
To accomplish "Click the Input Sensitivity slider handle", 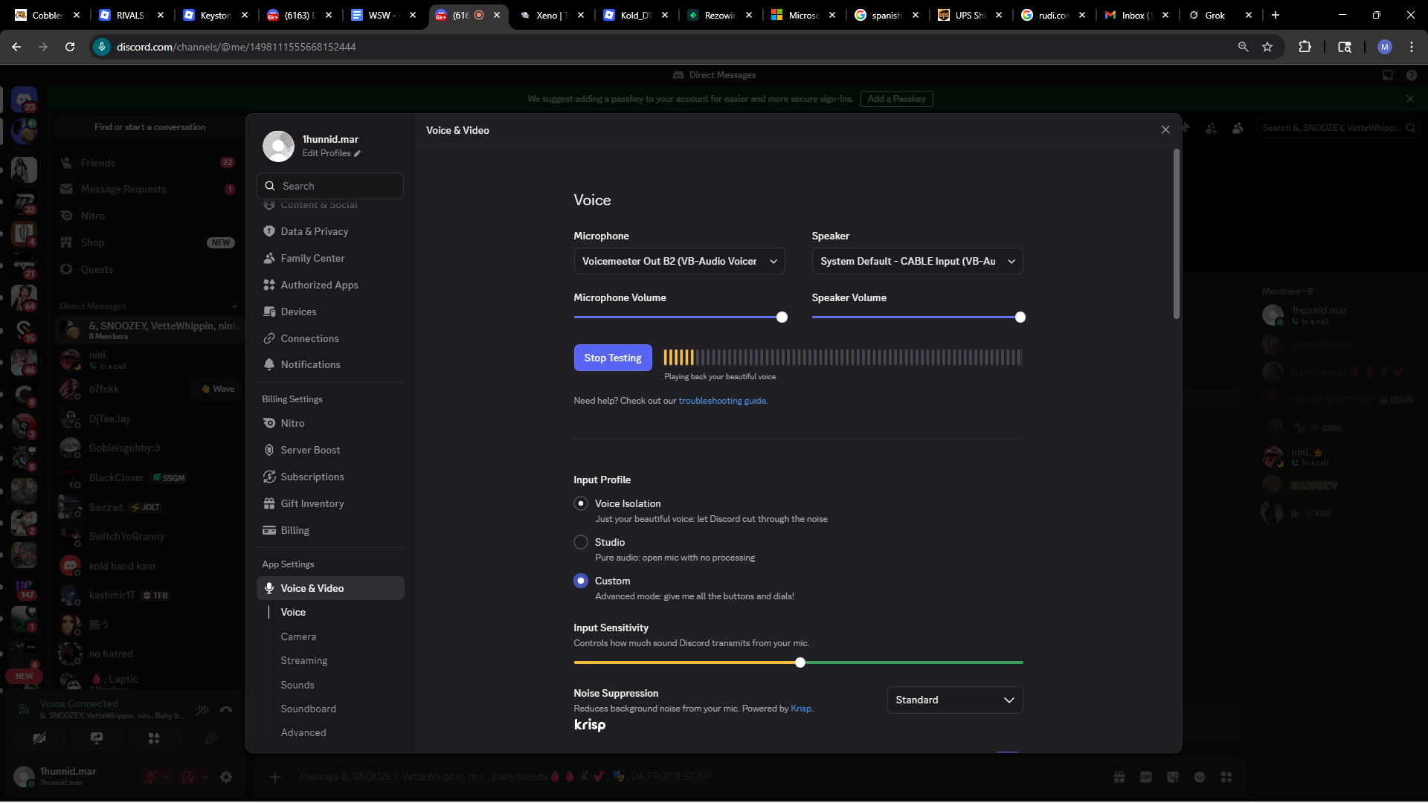I will tap(800, 662).
